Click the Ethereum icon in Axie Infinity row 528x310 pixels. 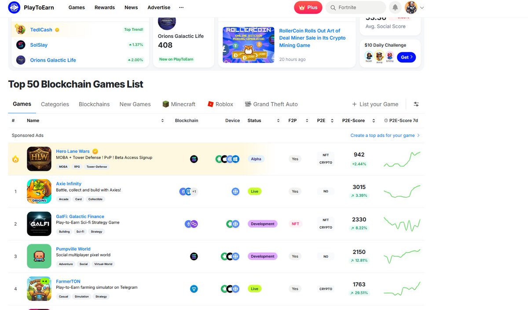183,192
